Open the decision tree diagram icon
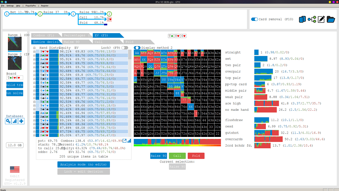The width and height of the screenshot is (339, 191). pyautogui.click(x=312, y=20)
